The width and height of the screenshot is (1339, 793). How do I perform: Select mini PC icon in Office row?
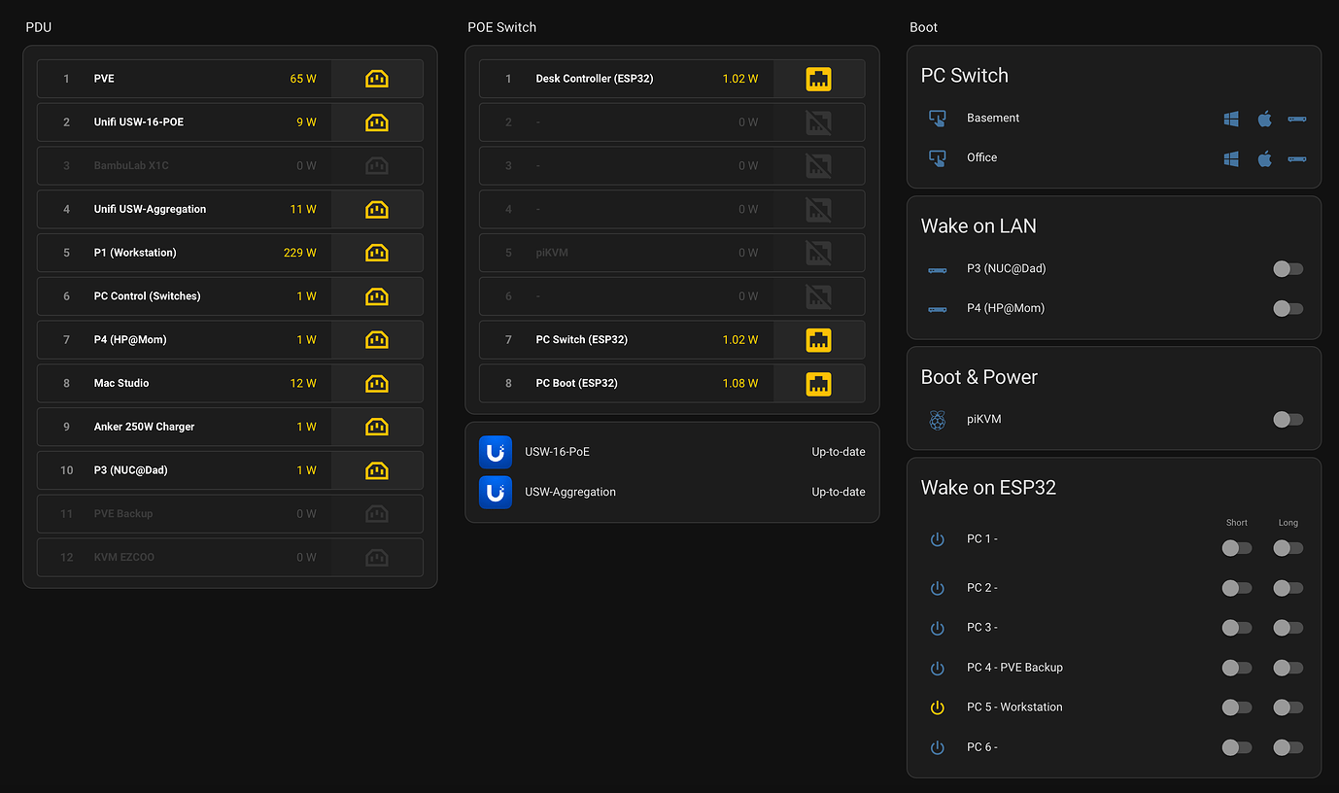click(x=1297, y=158)
